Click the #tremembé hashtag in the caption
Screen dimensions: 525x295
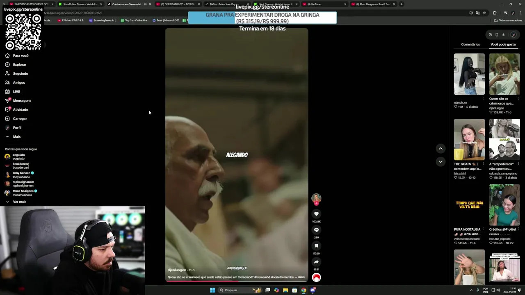[x=262, y=277]
